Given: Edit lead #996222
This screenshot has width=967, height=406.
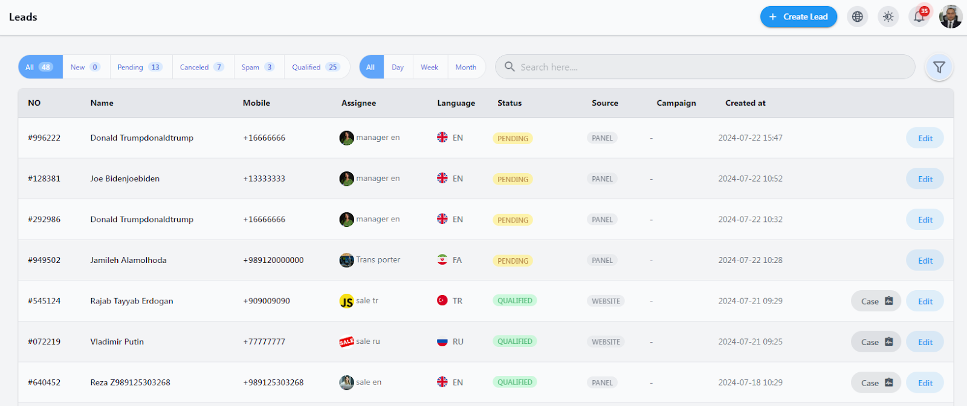Looking at the screenshot, I should pyautogui.click(x=925, y=138).
